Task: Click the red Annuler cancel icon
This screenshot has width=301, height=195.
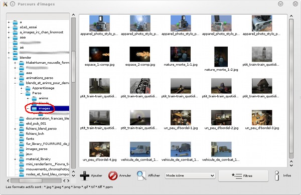Action: pos(113,175)
